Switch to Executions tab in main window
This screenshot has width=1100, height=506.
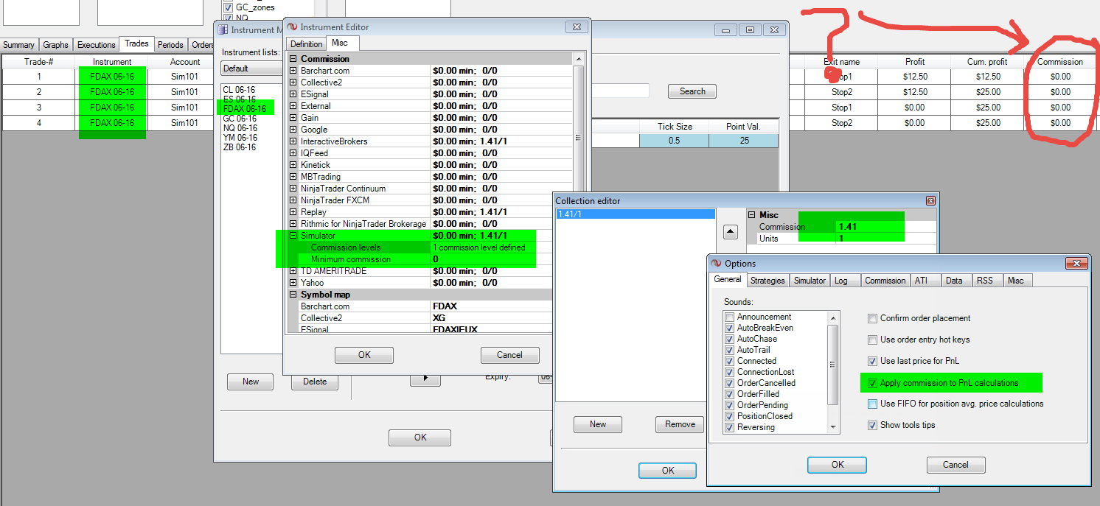tap(97, 45)
